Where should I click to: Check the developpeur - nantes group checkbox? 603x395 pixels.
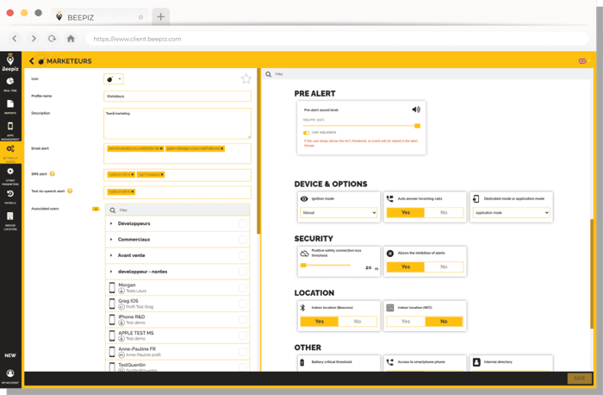click(x=243, y=272)
